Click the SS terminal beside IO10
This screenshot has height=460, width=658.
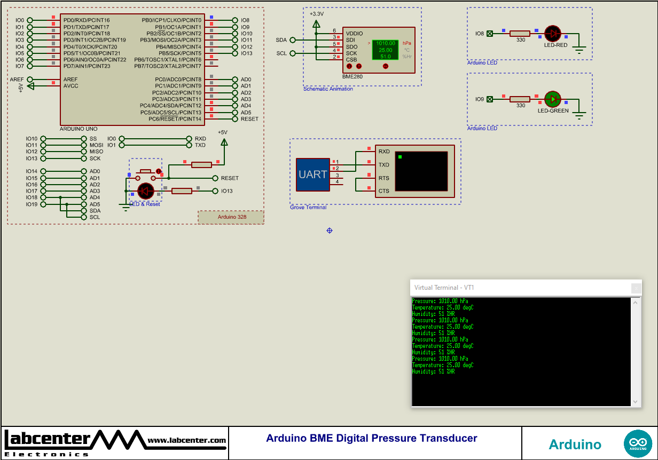pyautogui.click(x=84, y=139)
